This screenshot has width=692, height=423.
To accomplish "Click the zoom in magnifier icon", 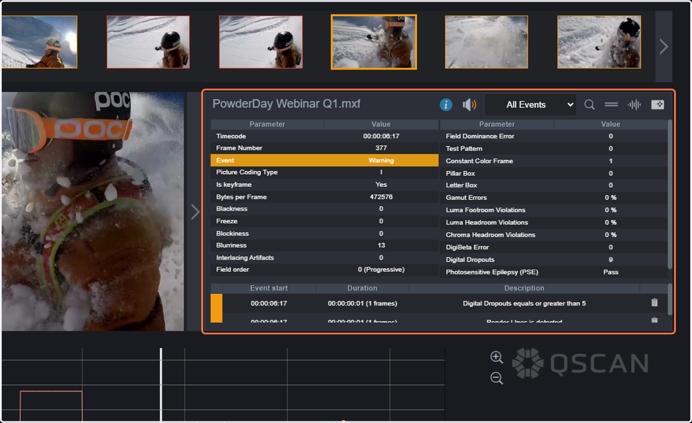I will tap(497, 357).
